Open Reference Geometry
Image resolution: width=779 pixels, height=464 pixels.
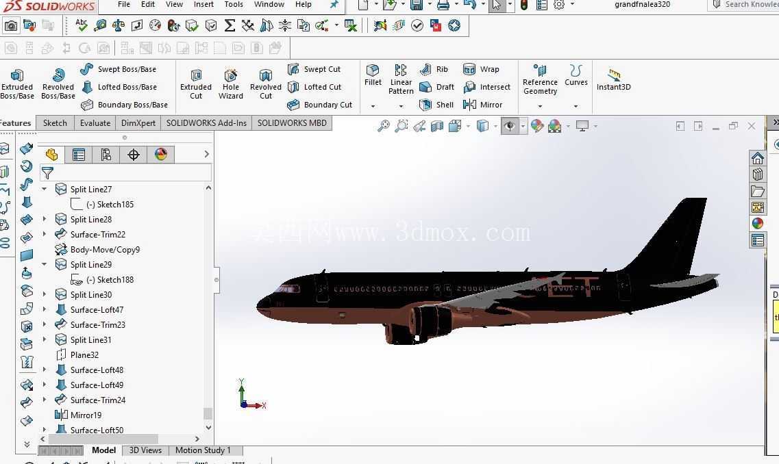540,79
